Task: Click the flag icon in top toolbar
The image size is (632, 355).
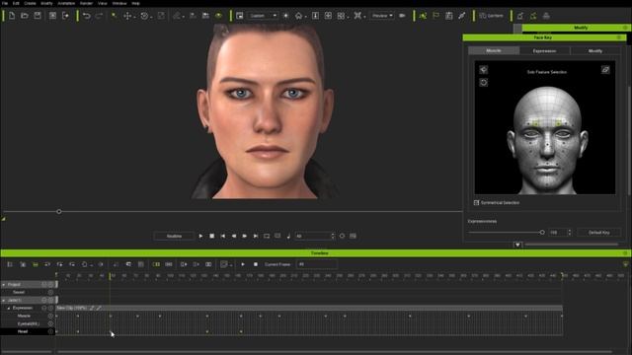Action: (x=435, y=16)
